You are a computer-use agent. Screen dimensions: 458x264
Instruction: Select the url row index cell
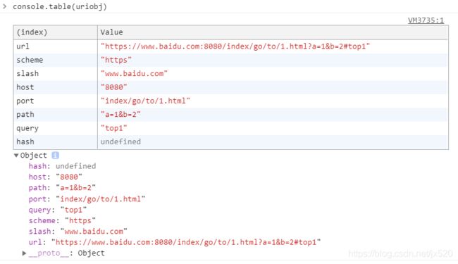click(x=55, y=46)
